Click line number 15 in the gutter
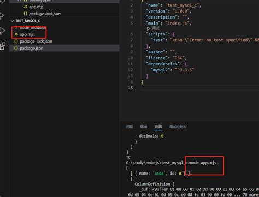The height and width of the screenshot is (197, 259). (131, 88)
